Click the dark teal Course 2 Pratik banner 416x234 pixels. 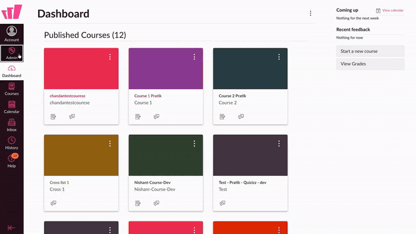[x=250, y=69]
